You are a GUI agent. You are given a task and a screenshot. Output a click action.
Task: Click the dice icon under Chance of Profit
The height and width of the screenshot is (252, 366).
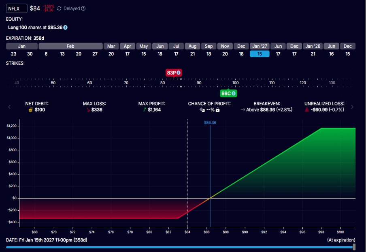point(202,110)
